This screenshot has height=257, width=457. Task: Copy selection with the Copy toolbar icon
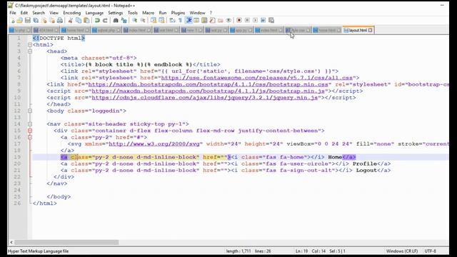point(79,21)
